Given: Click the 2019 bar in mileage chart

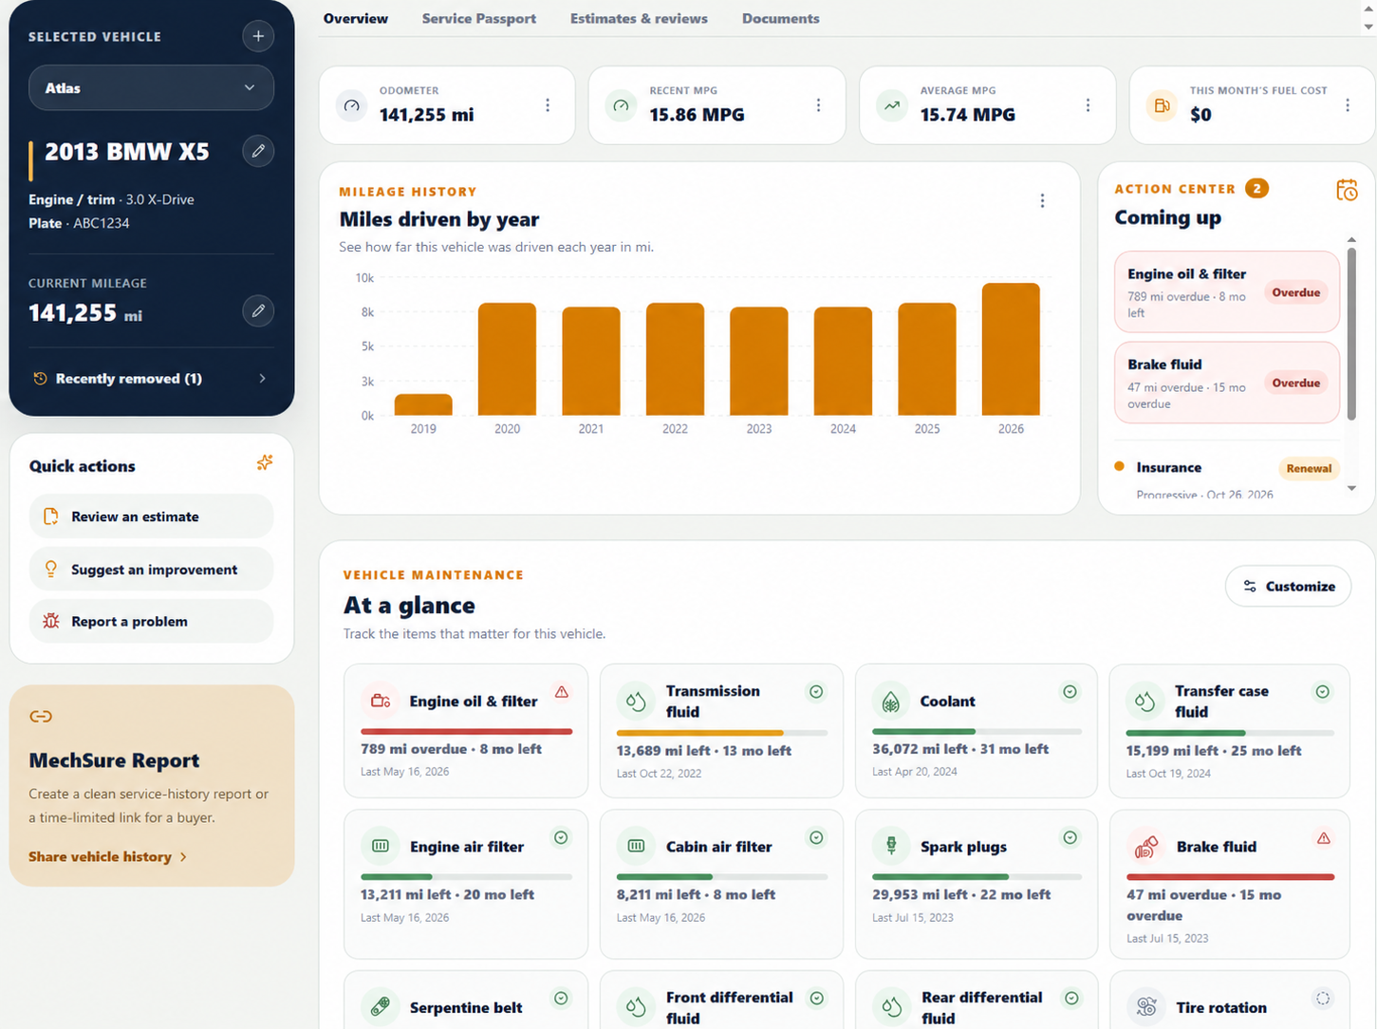Looking at the screenshot, I should [x=423, y=404].
